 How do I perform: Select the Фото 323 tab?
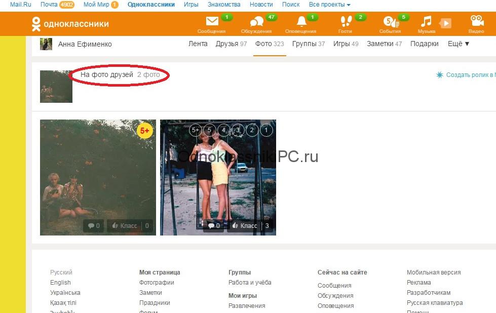pyautogui.click(x=270, y=44)
